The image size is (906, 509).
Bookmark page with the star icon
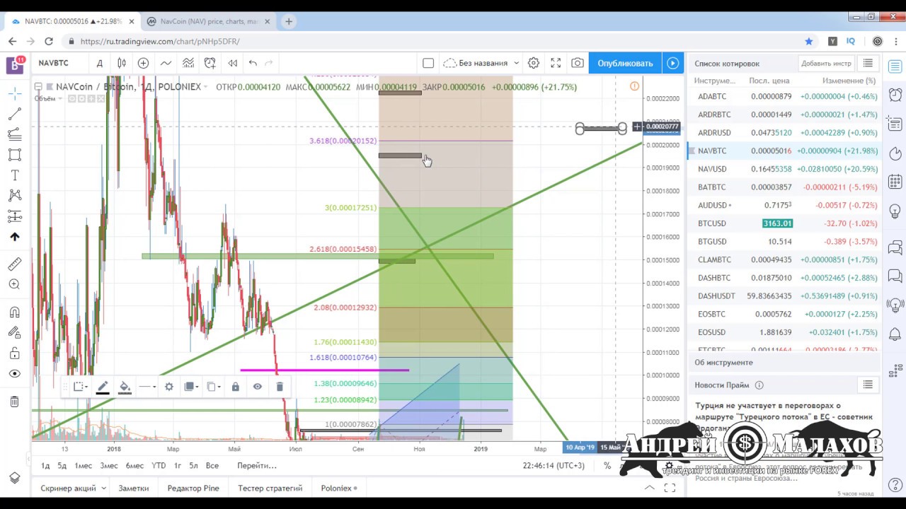coord(809,41)
